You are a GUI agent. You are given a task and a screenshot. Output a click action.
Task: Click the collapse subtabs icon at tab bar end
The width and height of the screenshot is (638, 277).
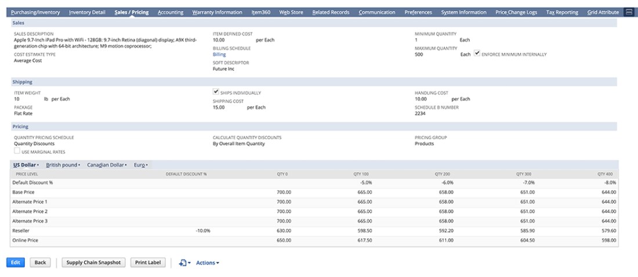pos(629,12)
